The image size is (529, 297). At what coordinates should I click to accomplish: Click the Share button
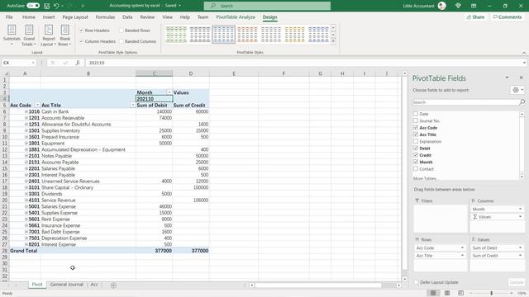pyautogui.click(x=475, y=16)
